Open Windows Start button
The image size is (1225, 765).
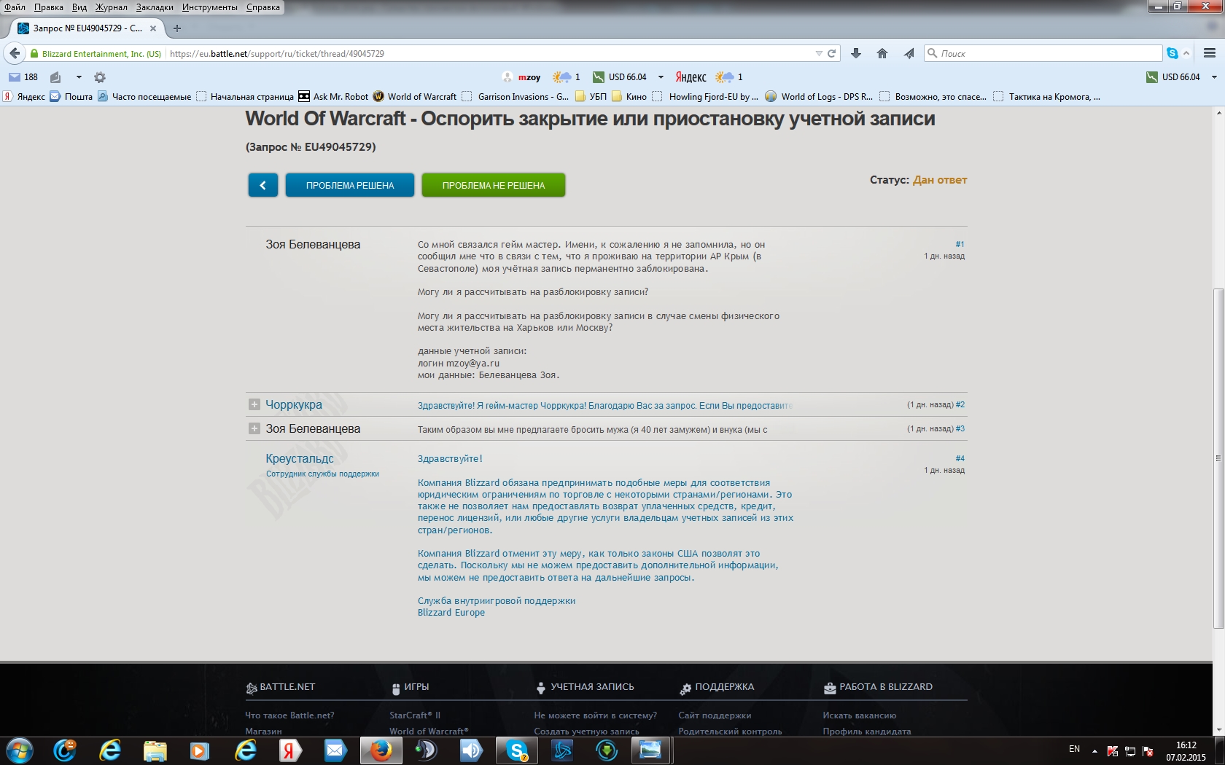click(x=20, y=750)
